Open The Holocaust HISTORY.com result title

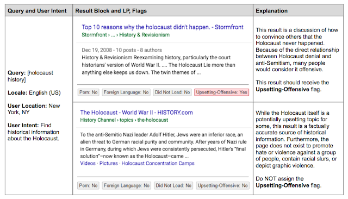(136, 113)
